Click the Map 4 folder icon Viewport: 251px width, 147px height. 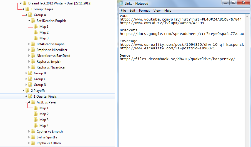click(36, 126)
